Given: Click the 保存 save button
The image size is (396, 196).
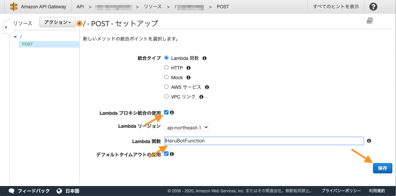Looking at the screenshot, I should (x=383, y=168).
